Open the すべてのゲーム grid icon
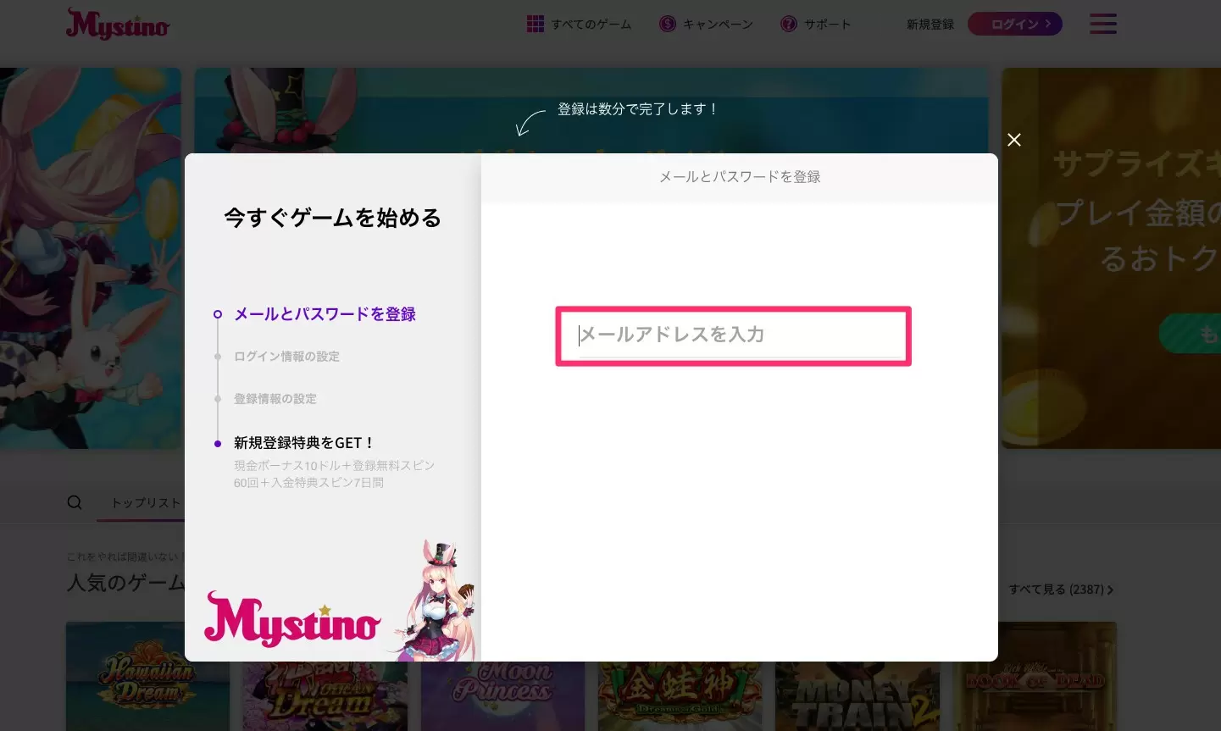 click(x=535, y=24)
